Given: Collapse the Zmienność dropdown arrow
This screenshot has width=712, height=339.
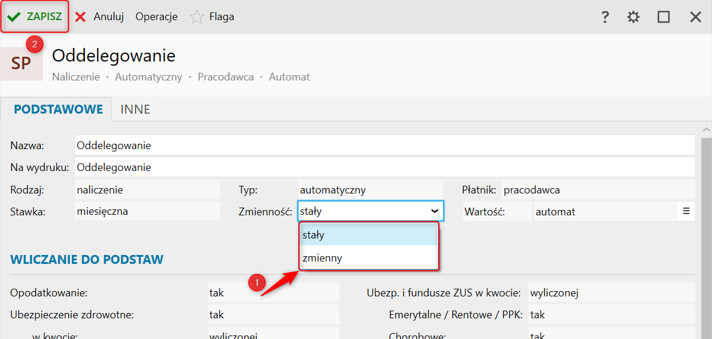Looking at the screenshot, I should (x=434, y=211).
